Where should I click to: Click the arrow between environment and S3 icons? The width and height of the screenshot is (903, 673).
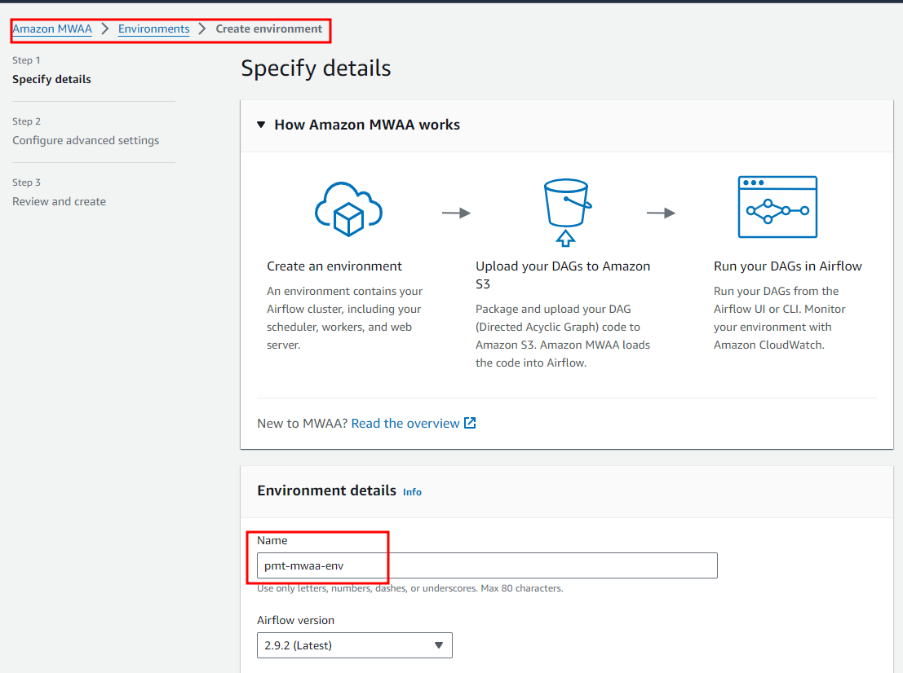[457, 213]
